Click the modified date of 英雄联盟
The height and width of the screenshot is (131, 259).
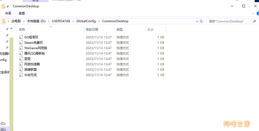click(99, 70)
